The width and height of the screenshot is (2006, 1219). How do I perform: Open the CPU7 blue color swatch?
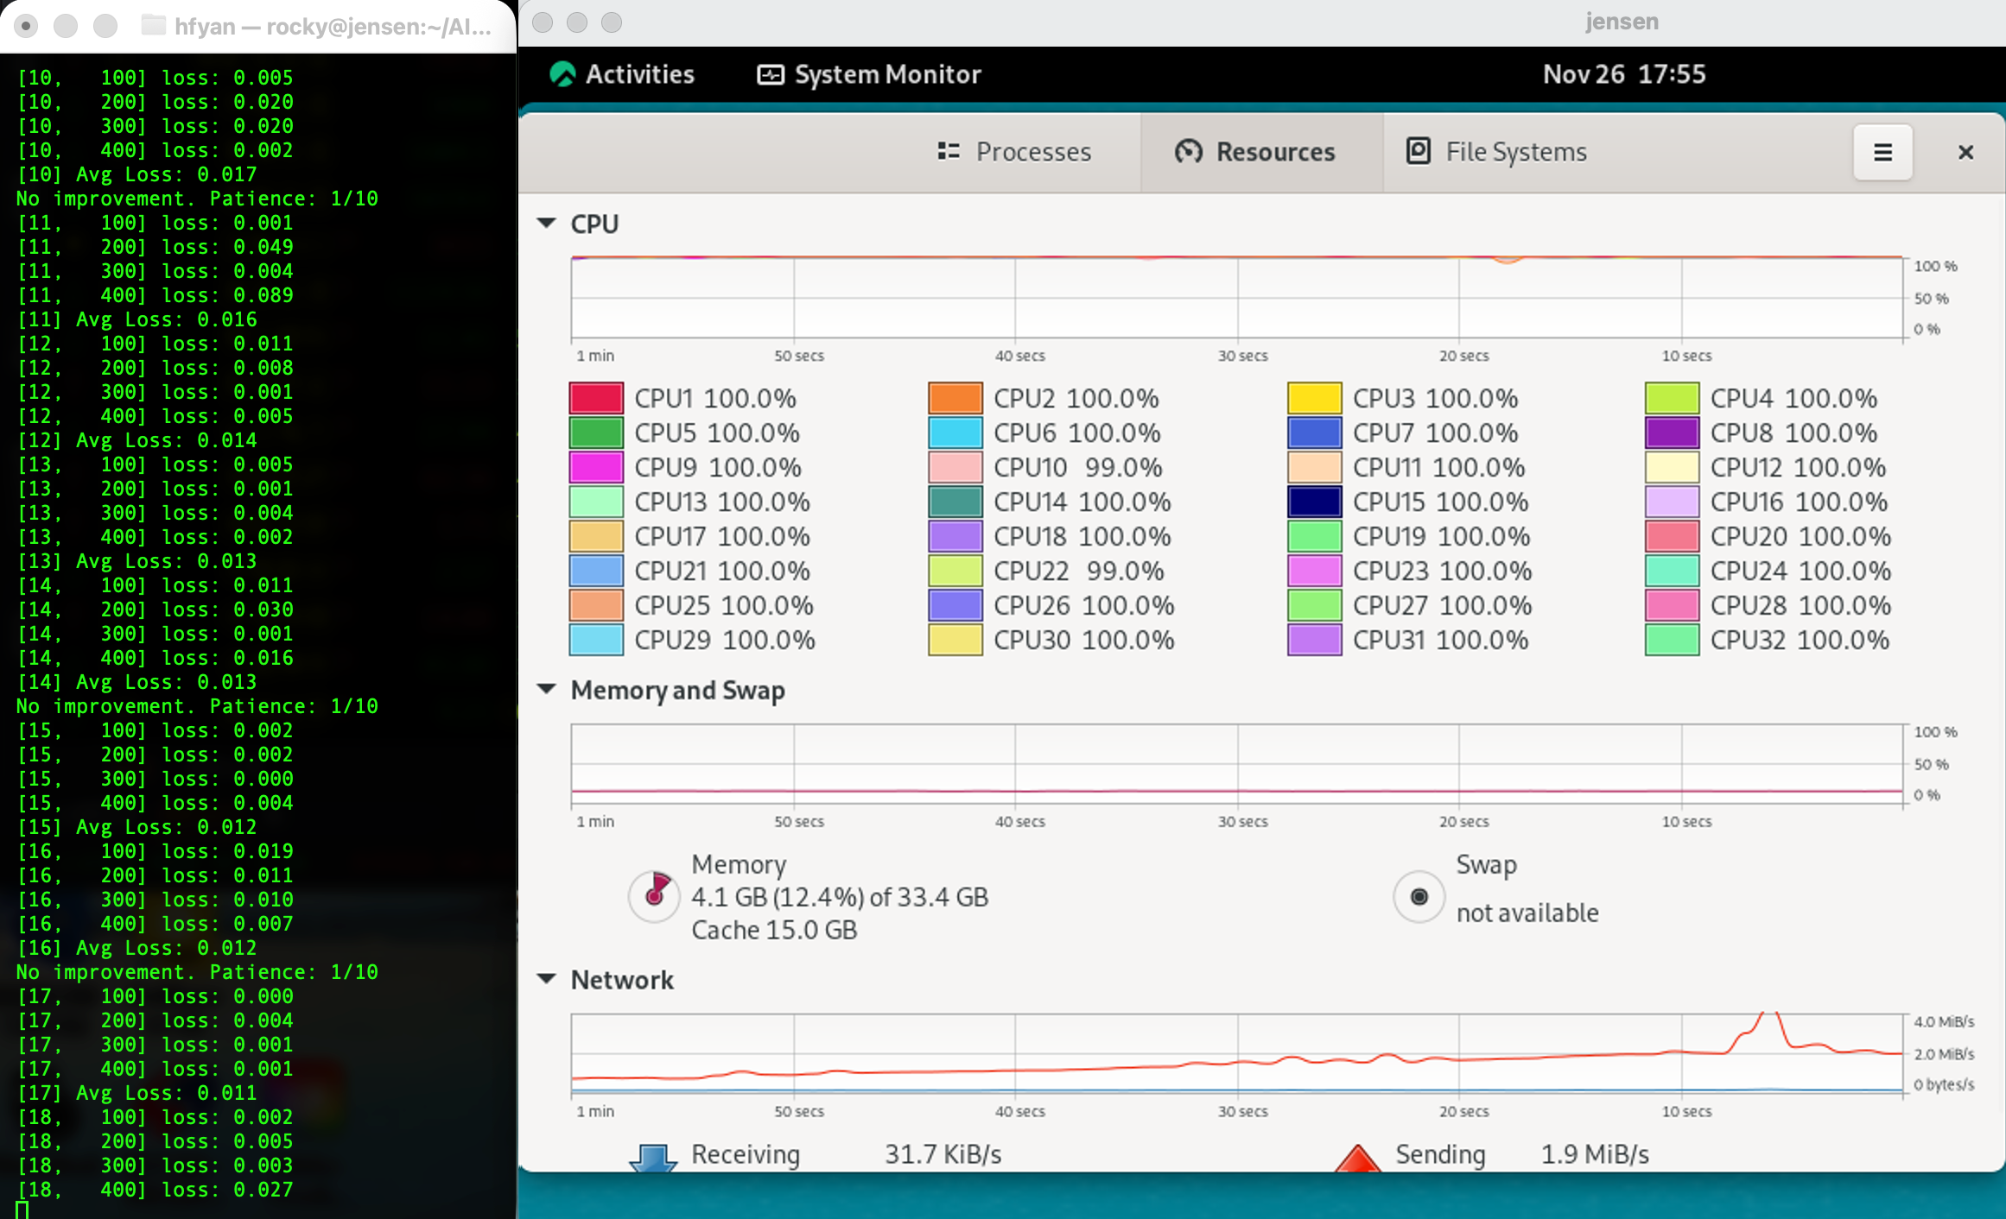tap(1315, 433)
